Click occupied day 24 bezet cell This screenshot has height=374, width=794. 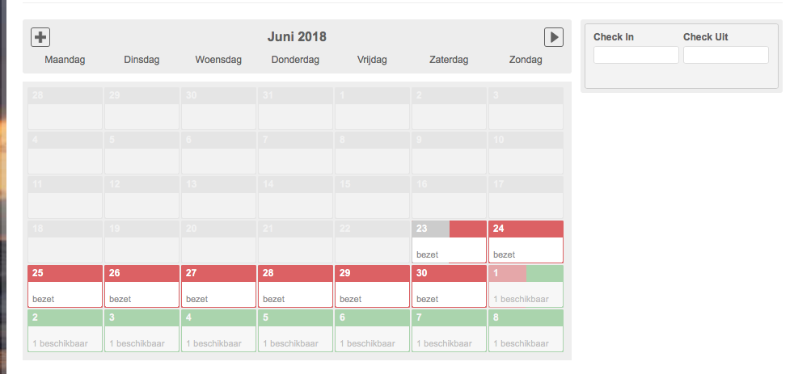coord(526,242)
